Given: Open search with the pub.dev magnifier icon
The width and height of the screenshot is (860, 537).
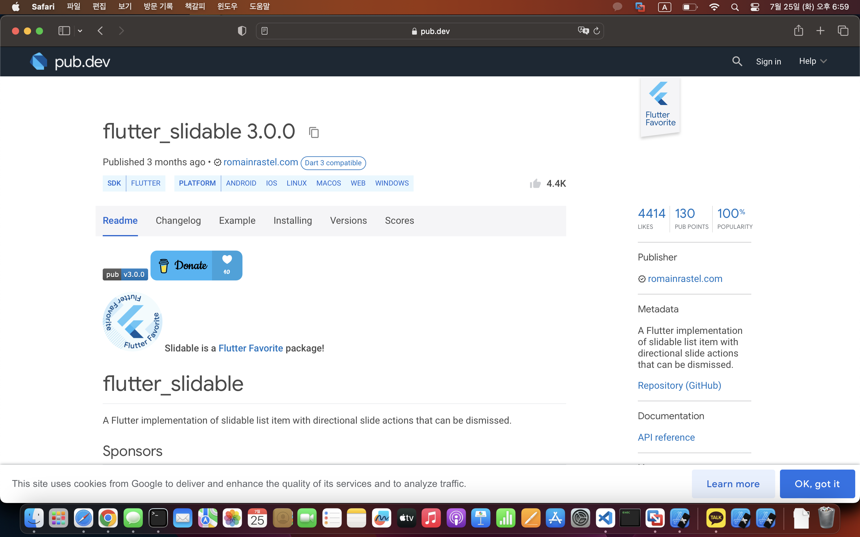Looking at the screenshot, I should (737, 61).
